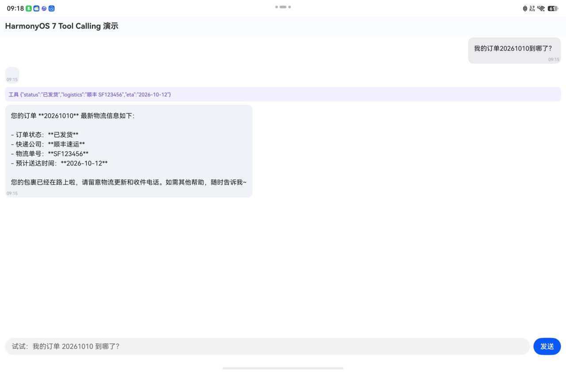
Task: Tap the line 订单状态: **已发货**
Action: (x=45, y=134)
